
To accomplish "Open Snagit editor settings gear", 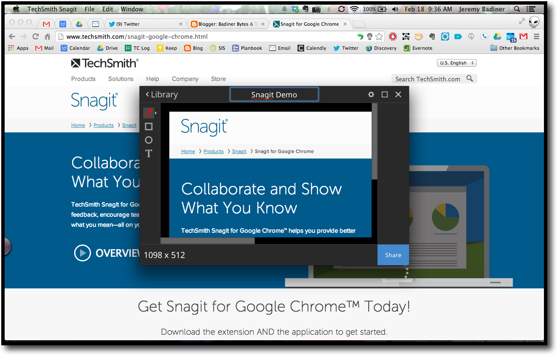I will click(371, 94).
